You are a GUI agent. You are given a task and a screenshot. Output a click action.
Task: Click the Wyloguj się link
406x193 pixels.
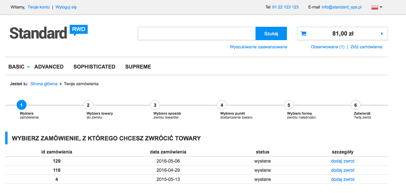(66, 7)
